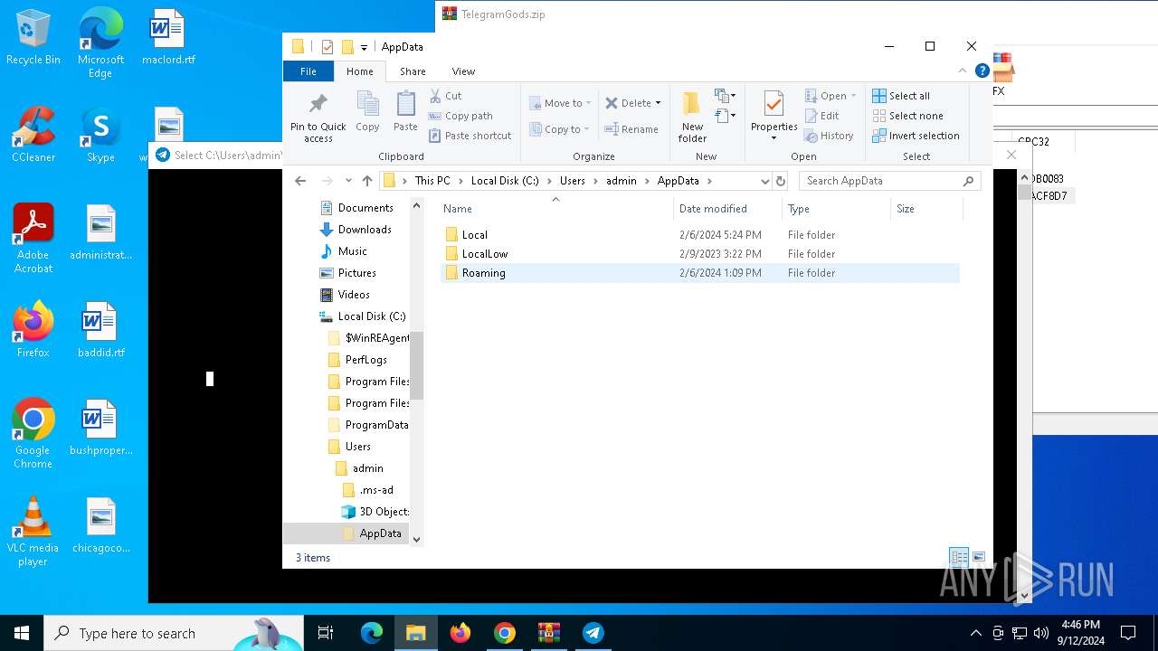Select the Local folder row
Image resolution: width=1158 pixels, height=651 pixels.
pyautogui.click(x=699, y=235)
